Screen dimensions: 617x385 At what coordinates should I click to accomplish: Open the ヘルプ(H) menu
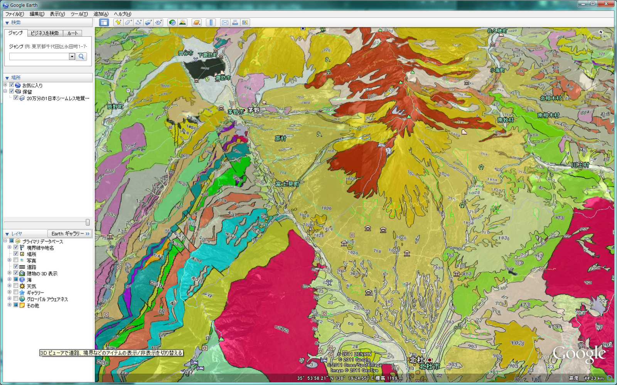tap(123, 14)
